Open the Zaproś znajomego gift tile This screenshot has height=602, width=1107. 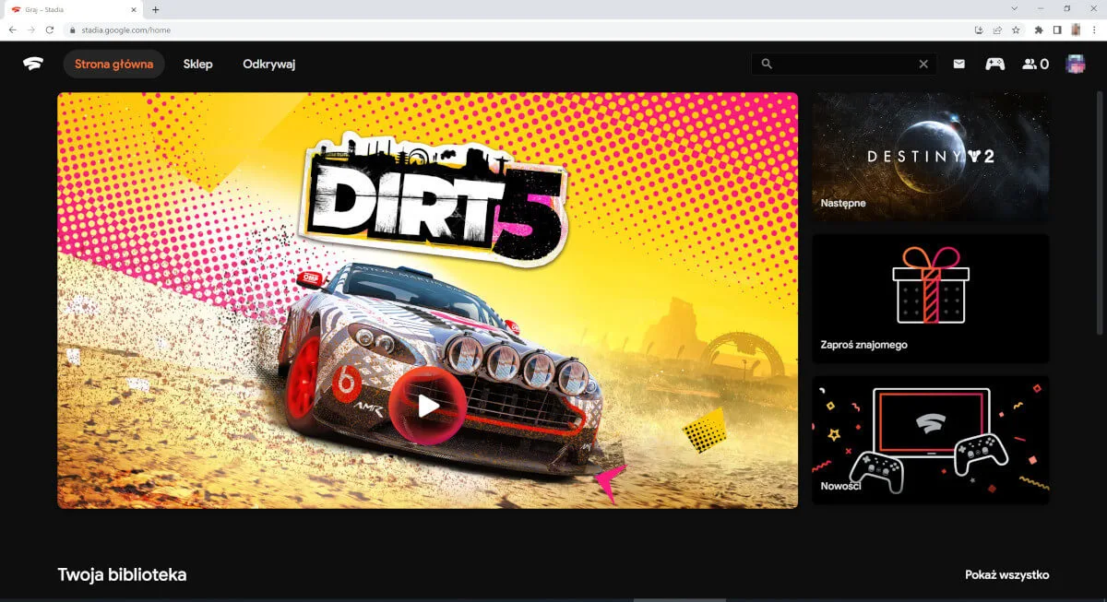[930, 299]
